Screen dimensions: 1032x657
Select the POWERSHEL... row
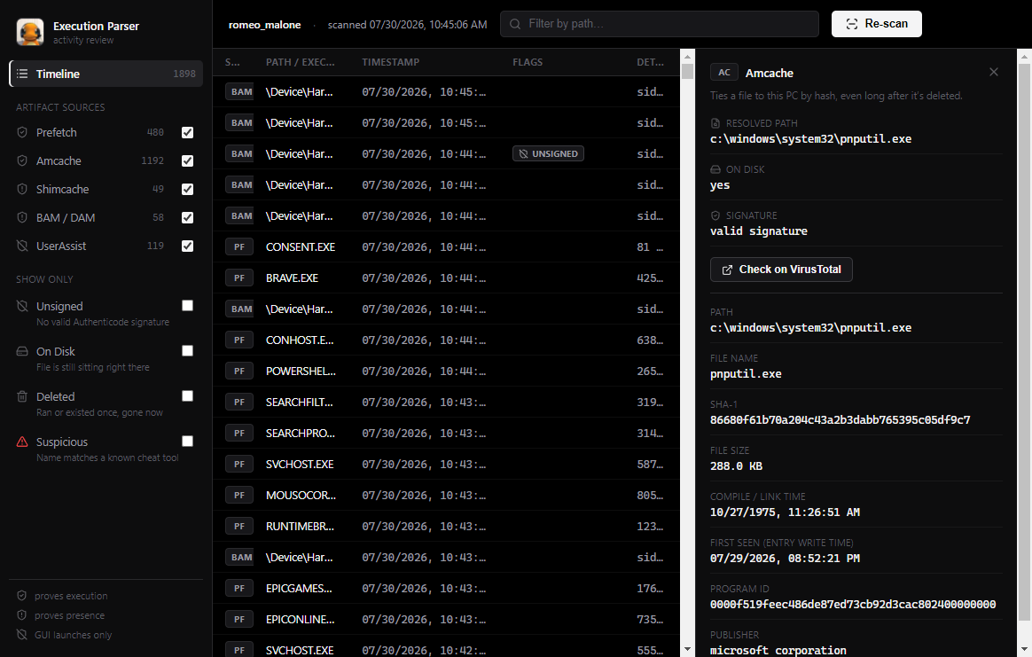pos(446,371)
